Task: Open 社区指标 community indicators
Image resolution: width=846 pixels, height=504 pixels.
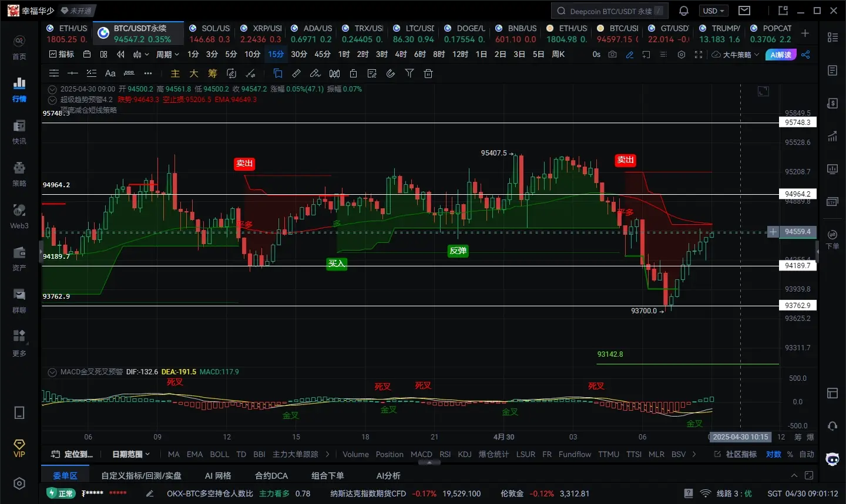Action: click(x=735, y=454)
